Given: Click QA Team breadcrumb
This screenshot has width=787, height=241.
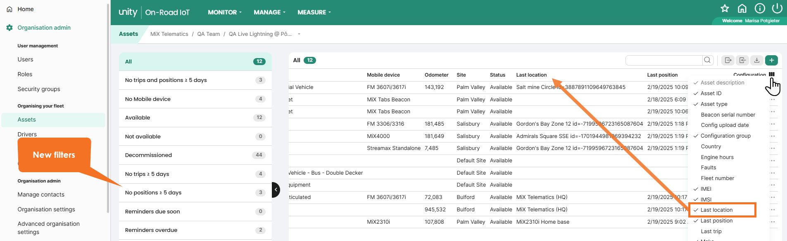Looking at the screenshot, I should tap(208, 34).
